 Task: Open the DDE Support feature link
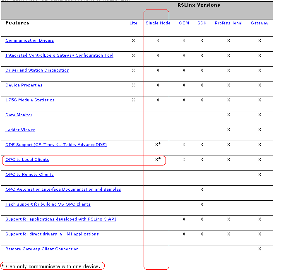(56, 145)
